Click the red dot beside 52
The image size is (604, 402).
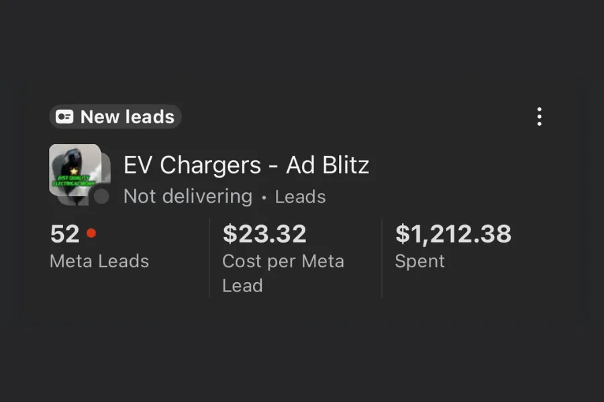(91, 233)
